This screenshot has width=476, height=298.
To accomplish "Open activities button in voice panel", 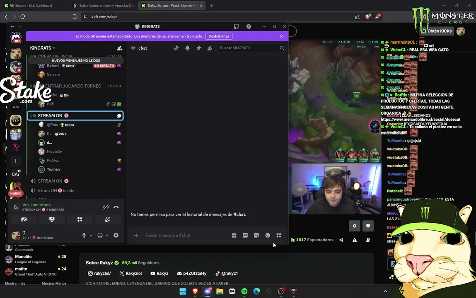I will coord(80,219).
